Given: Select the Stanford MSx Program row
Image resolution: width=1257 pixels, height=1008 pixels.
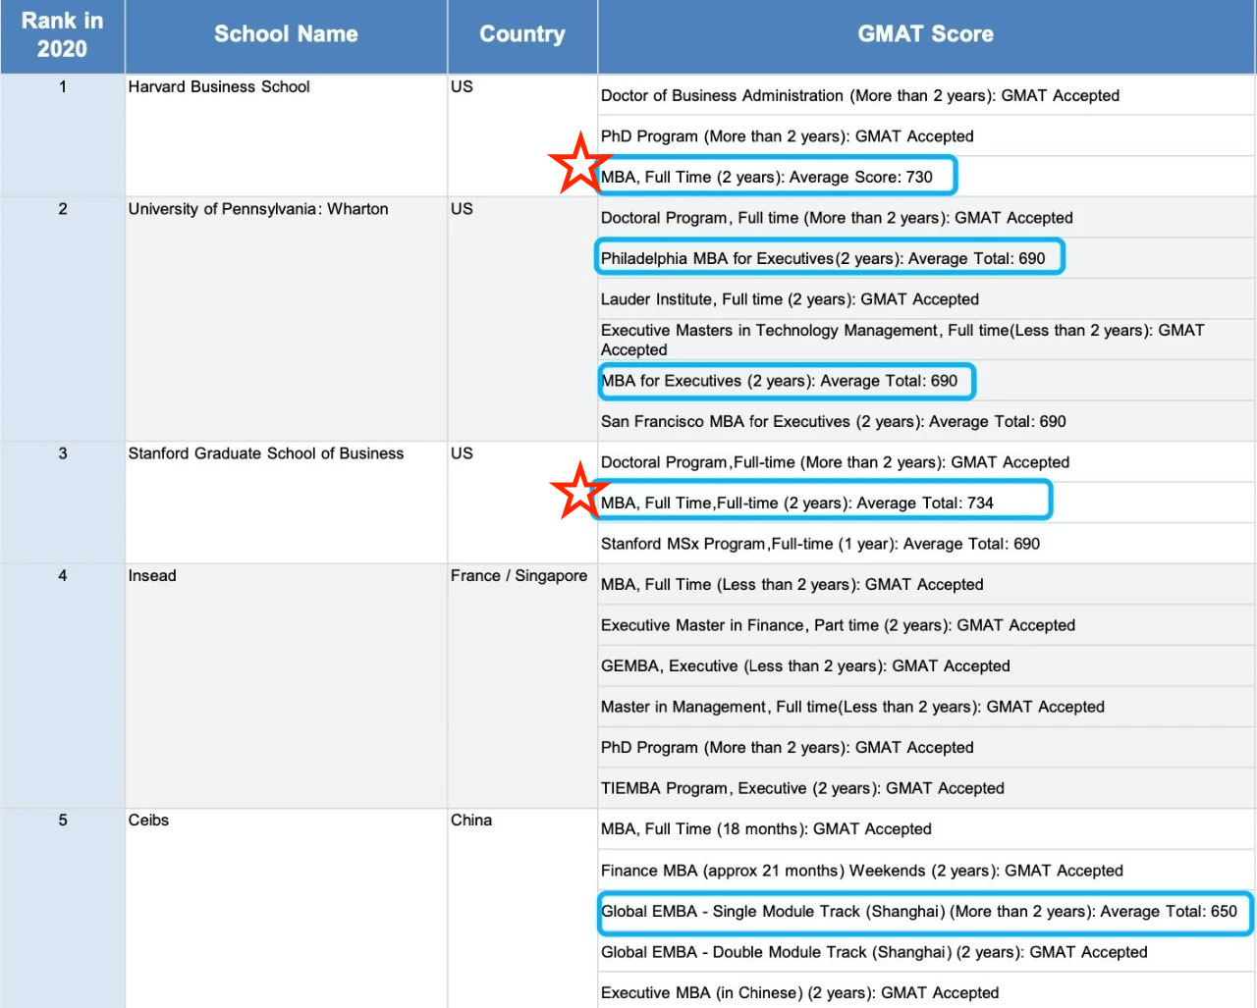Looking at the screenshot, I should tap(820, 544).
